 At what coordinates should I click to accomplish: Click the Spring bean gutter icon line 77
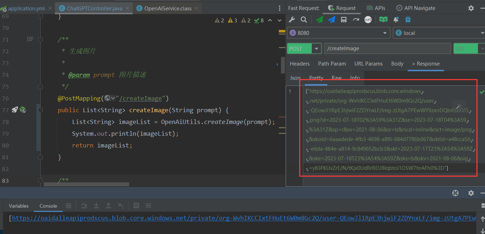tap(23, 110)
